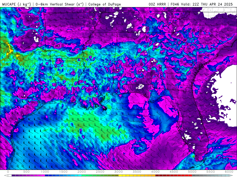The height and width of the screenshot is (177, 237).
Task: Click the MUCAPE (J kg⁻¹) title label
Action: (17, 4)
